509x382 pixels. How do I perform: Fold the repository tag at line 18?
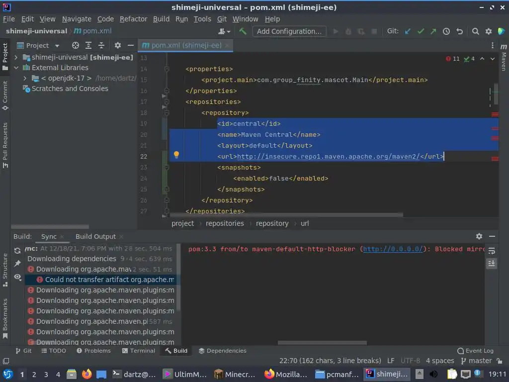(167, 113)
